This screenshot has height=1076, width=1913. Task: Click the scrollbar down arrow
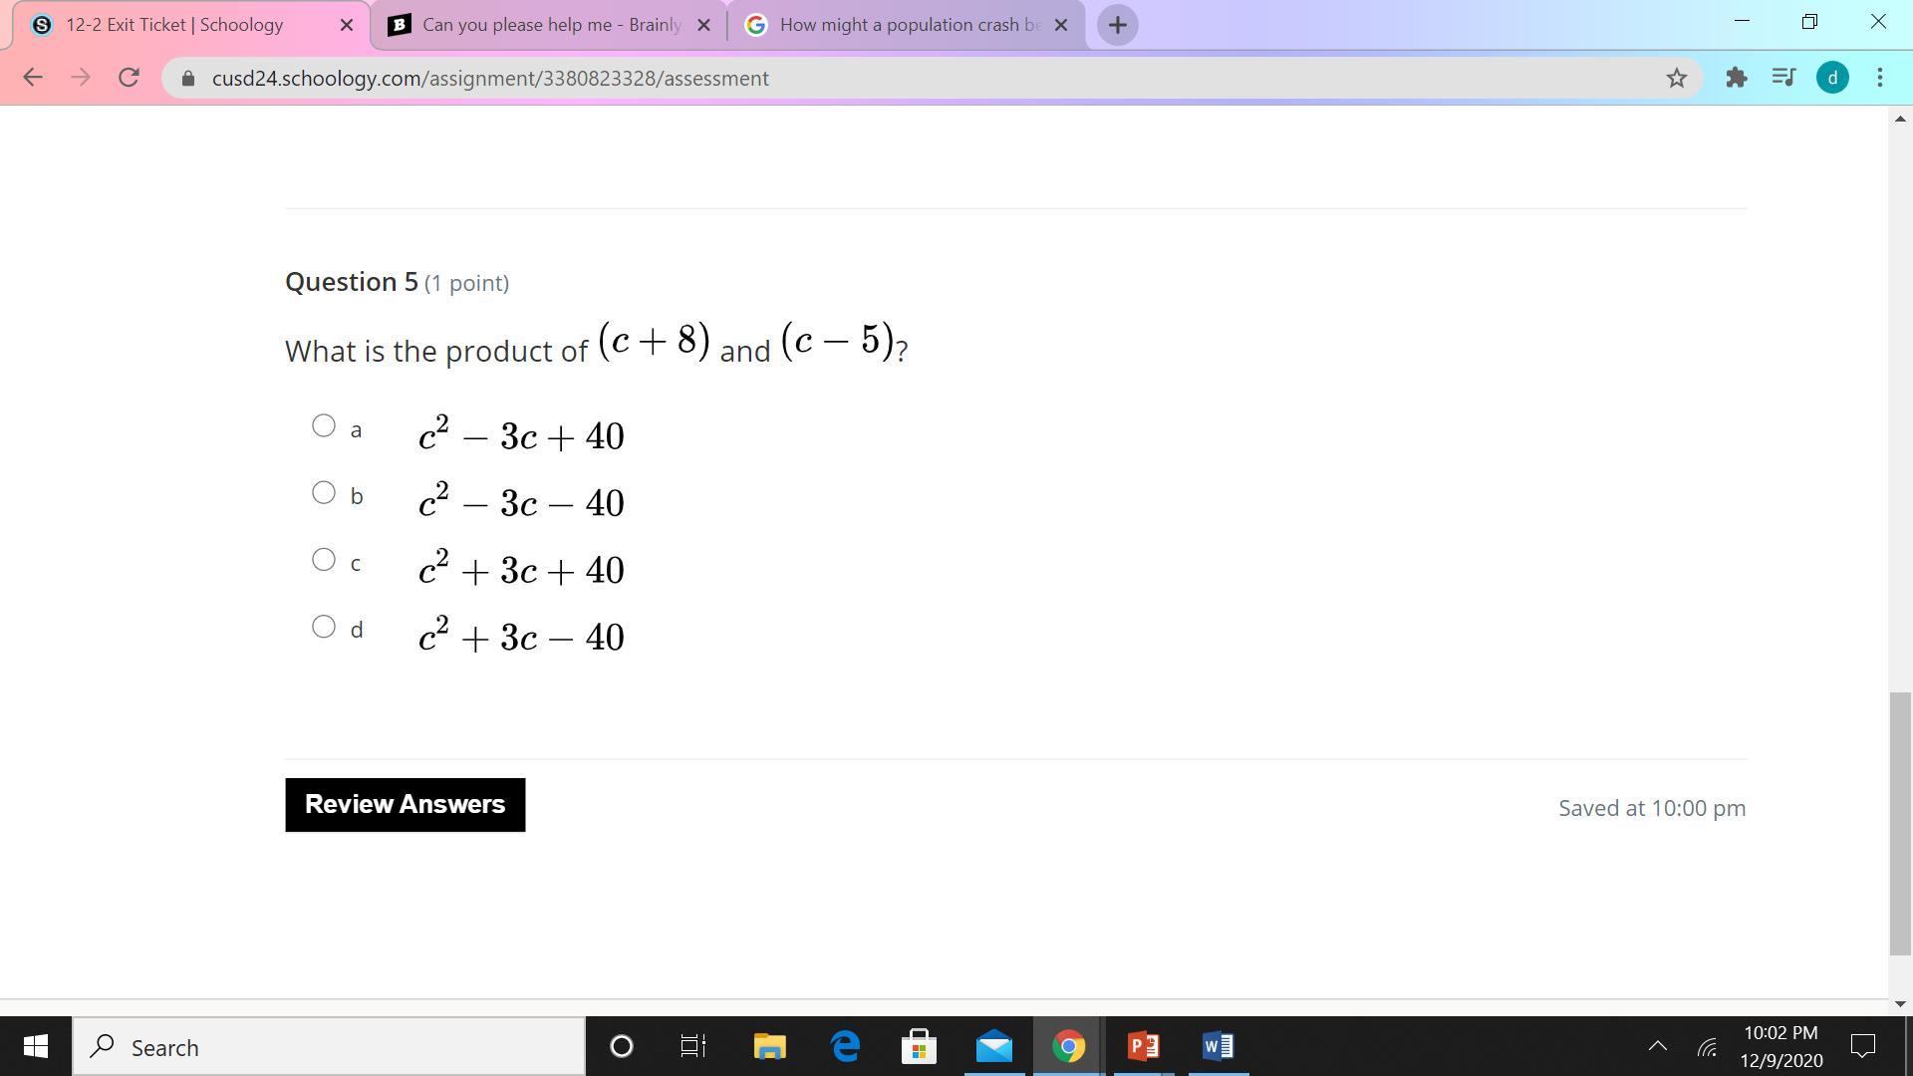click(1900, 1004)
